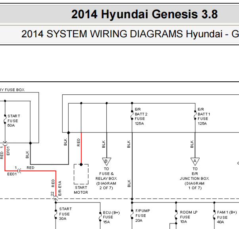Click the dashed START MOTOR box
239x229 pixels.
pos(81,174)
